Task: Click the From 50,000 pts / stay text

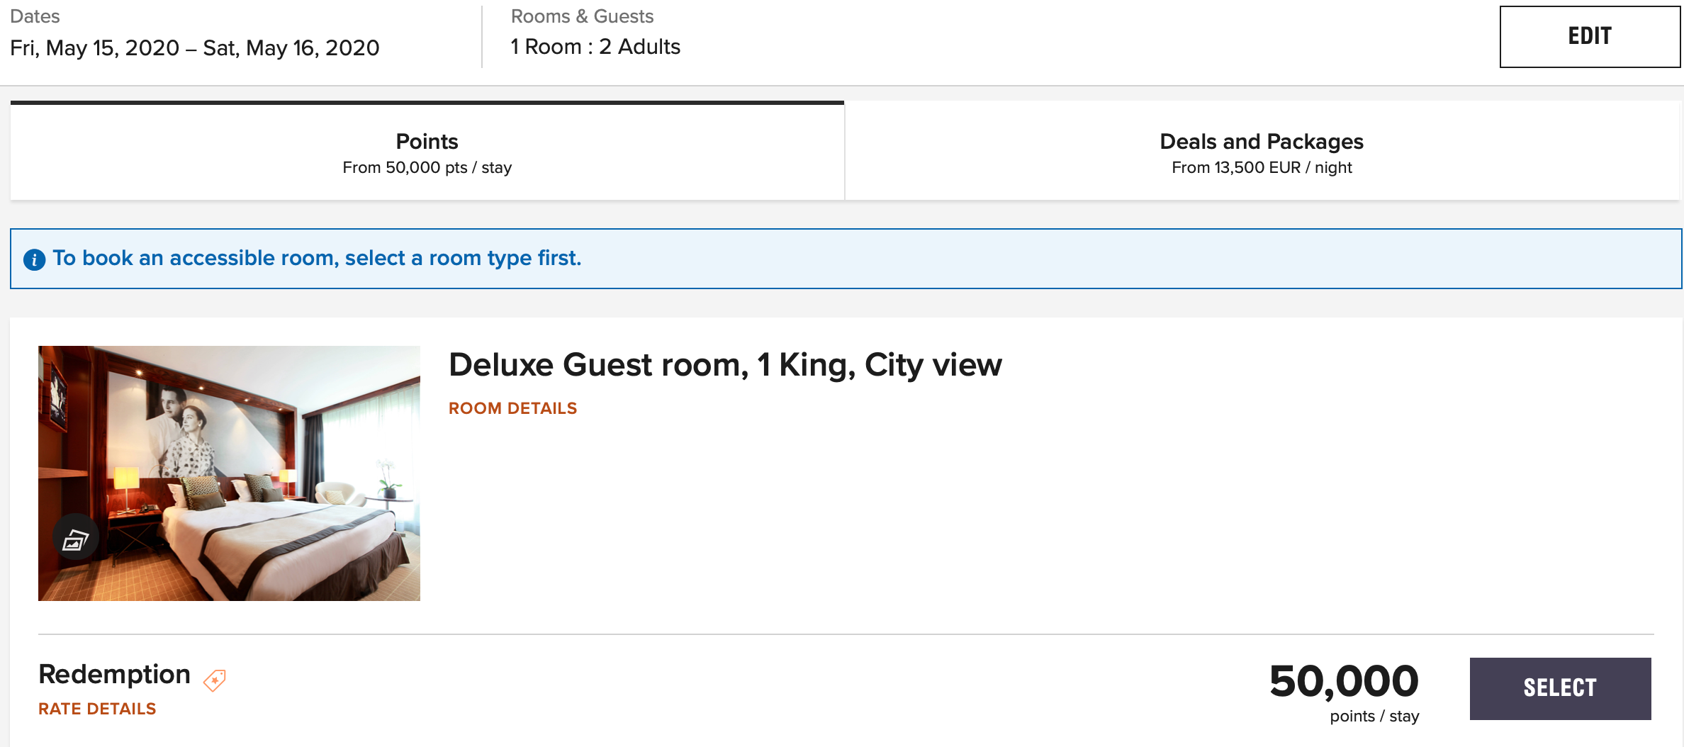Action: (427, 168)
